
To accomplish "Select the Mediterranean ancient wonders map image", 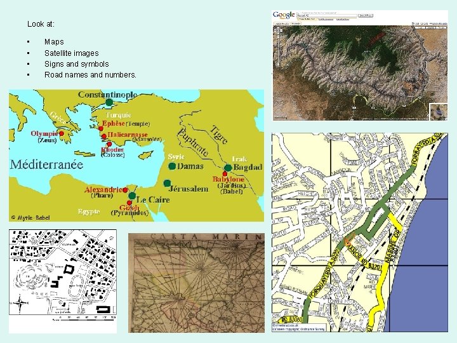I will point(136,156).
